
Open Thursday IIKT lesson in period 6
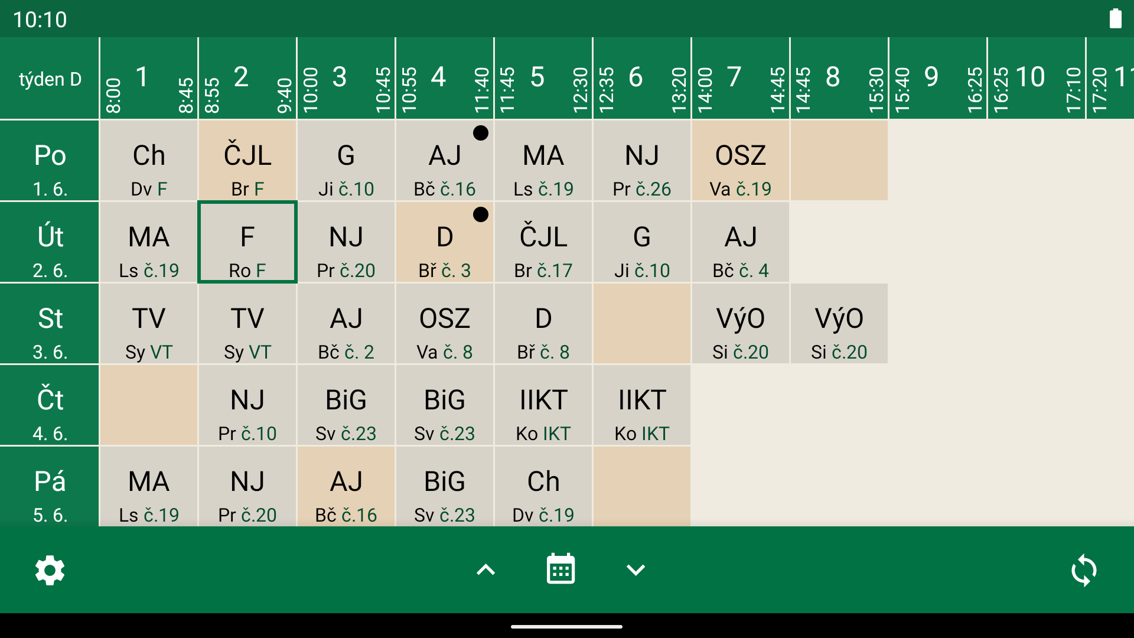(642, 405)
